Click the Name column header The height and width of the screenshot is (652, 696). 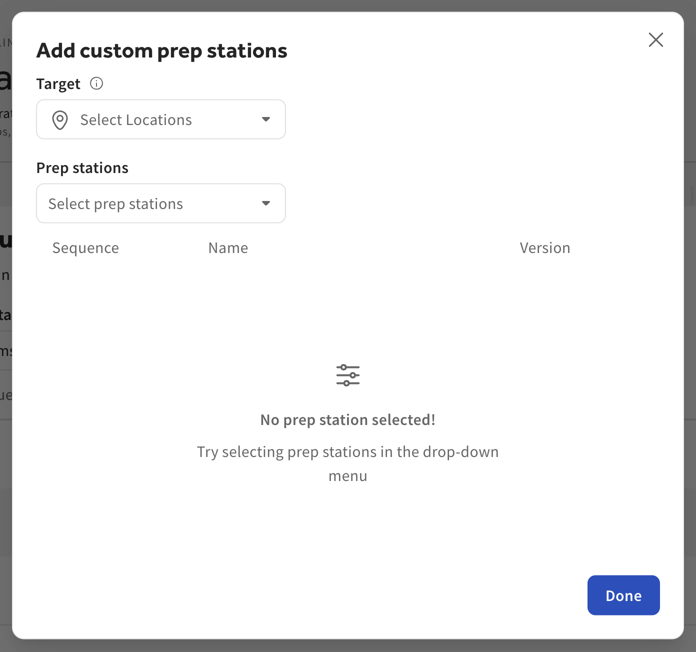click(228, 248)
